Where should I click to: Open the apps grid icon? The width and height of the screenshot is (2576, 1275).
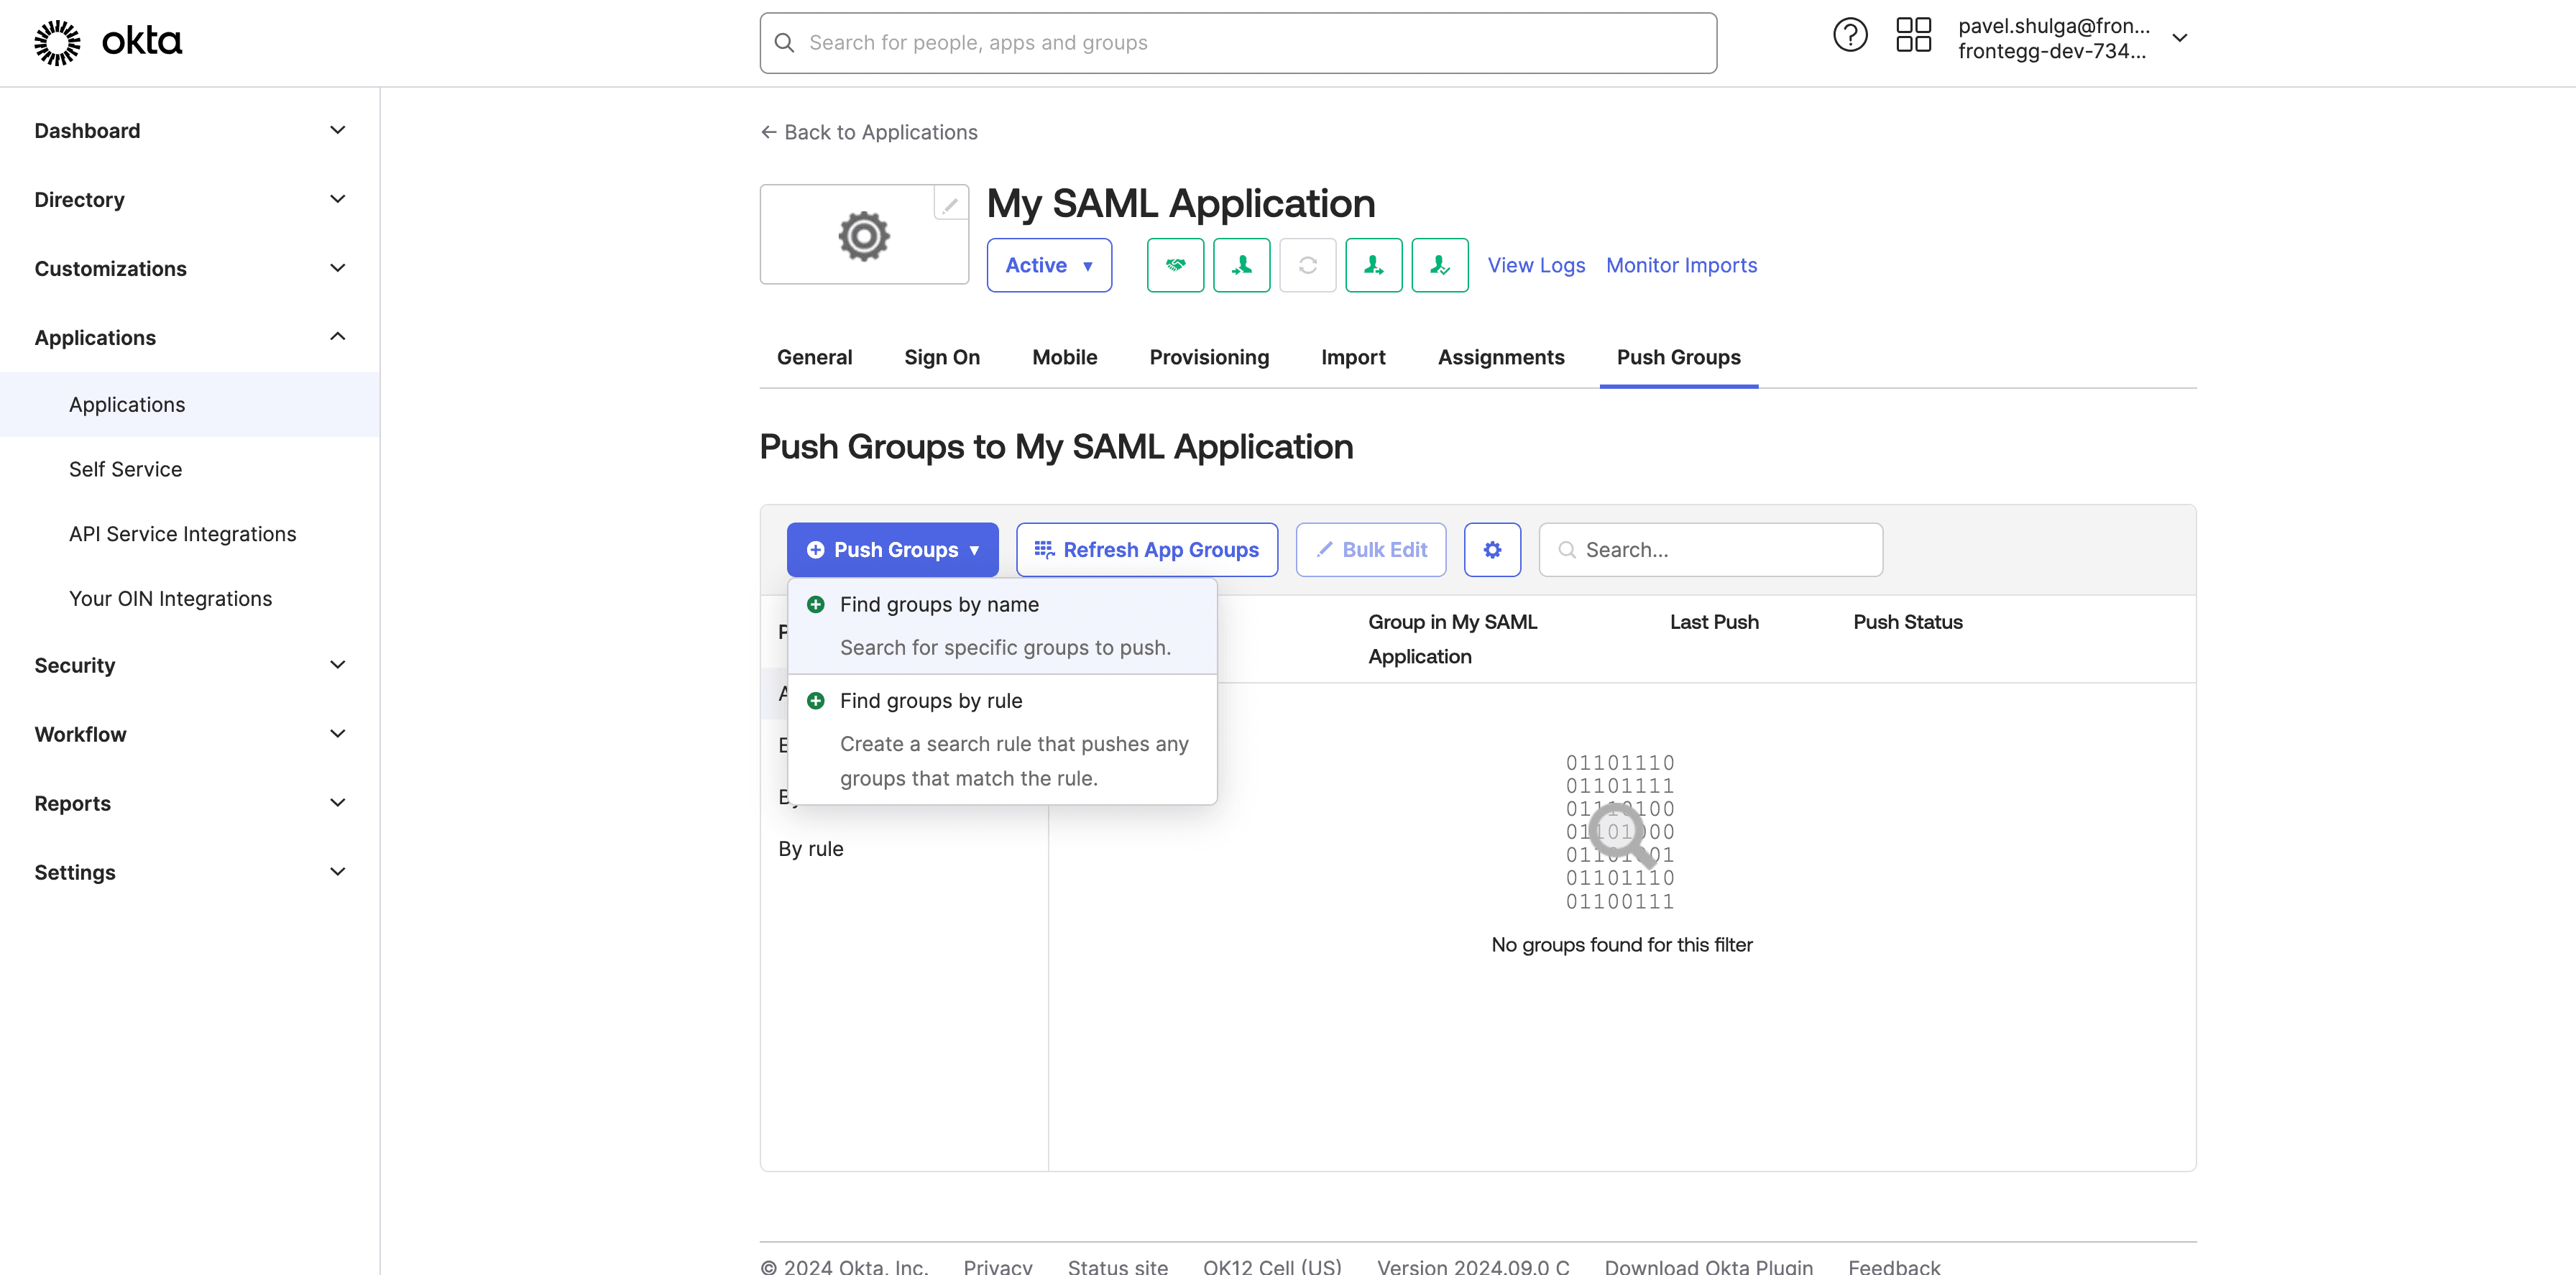tap(1913, 35)
